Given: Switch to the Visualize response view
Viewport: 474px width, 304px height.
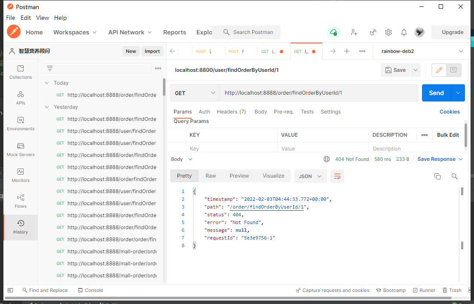Looking at the screenshot, I should click(273, 176).
